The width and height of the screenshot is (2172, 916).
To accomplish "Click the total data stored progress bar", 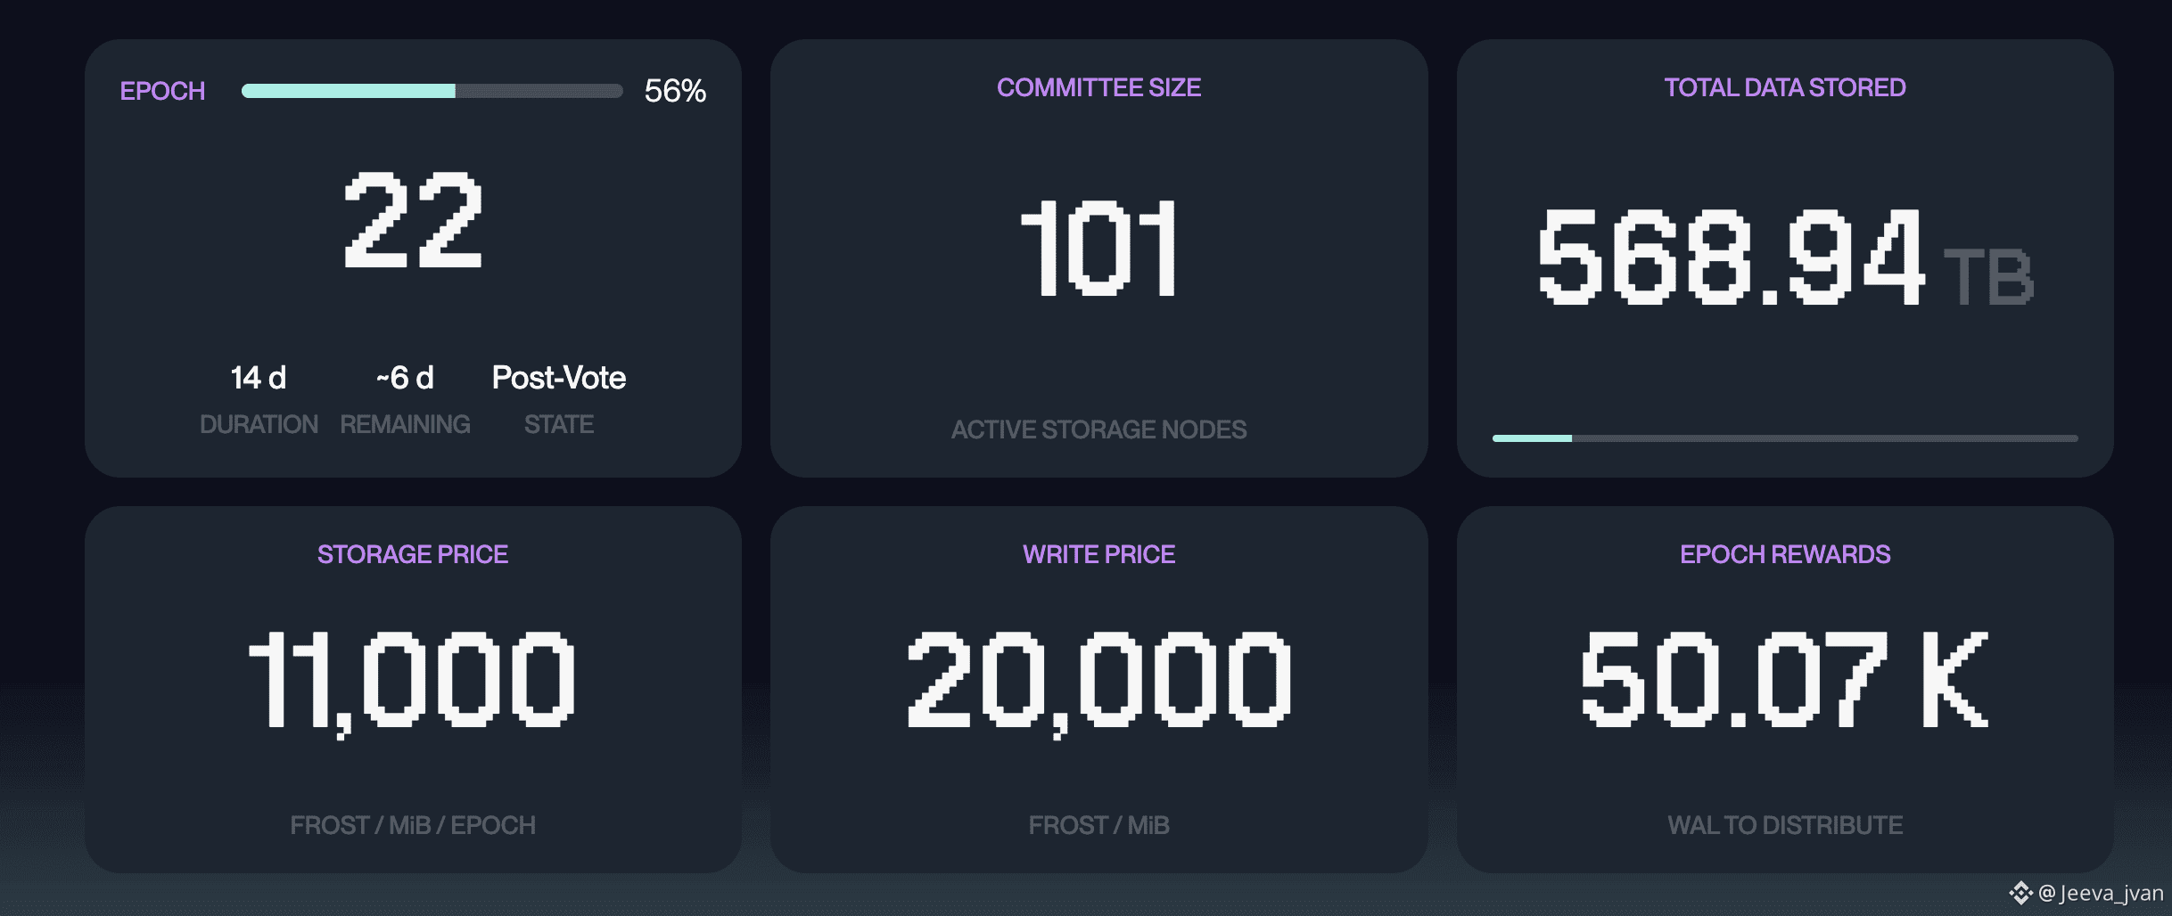I will 1785,438.
